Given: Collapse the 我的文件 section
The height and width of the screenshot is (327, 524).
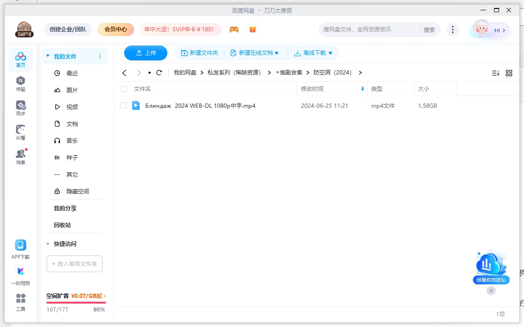Looking at the screenshot, I should pos(47,55).
